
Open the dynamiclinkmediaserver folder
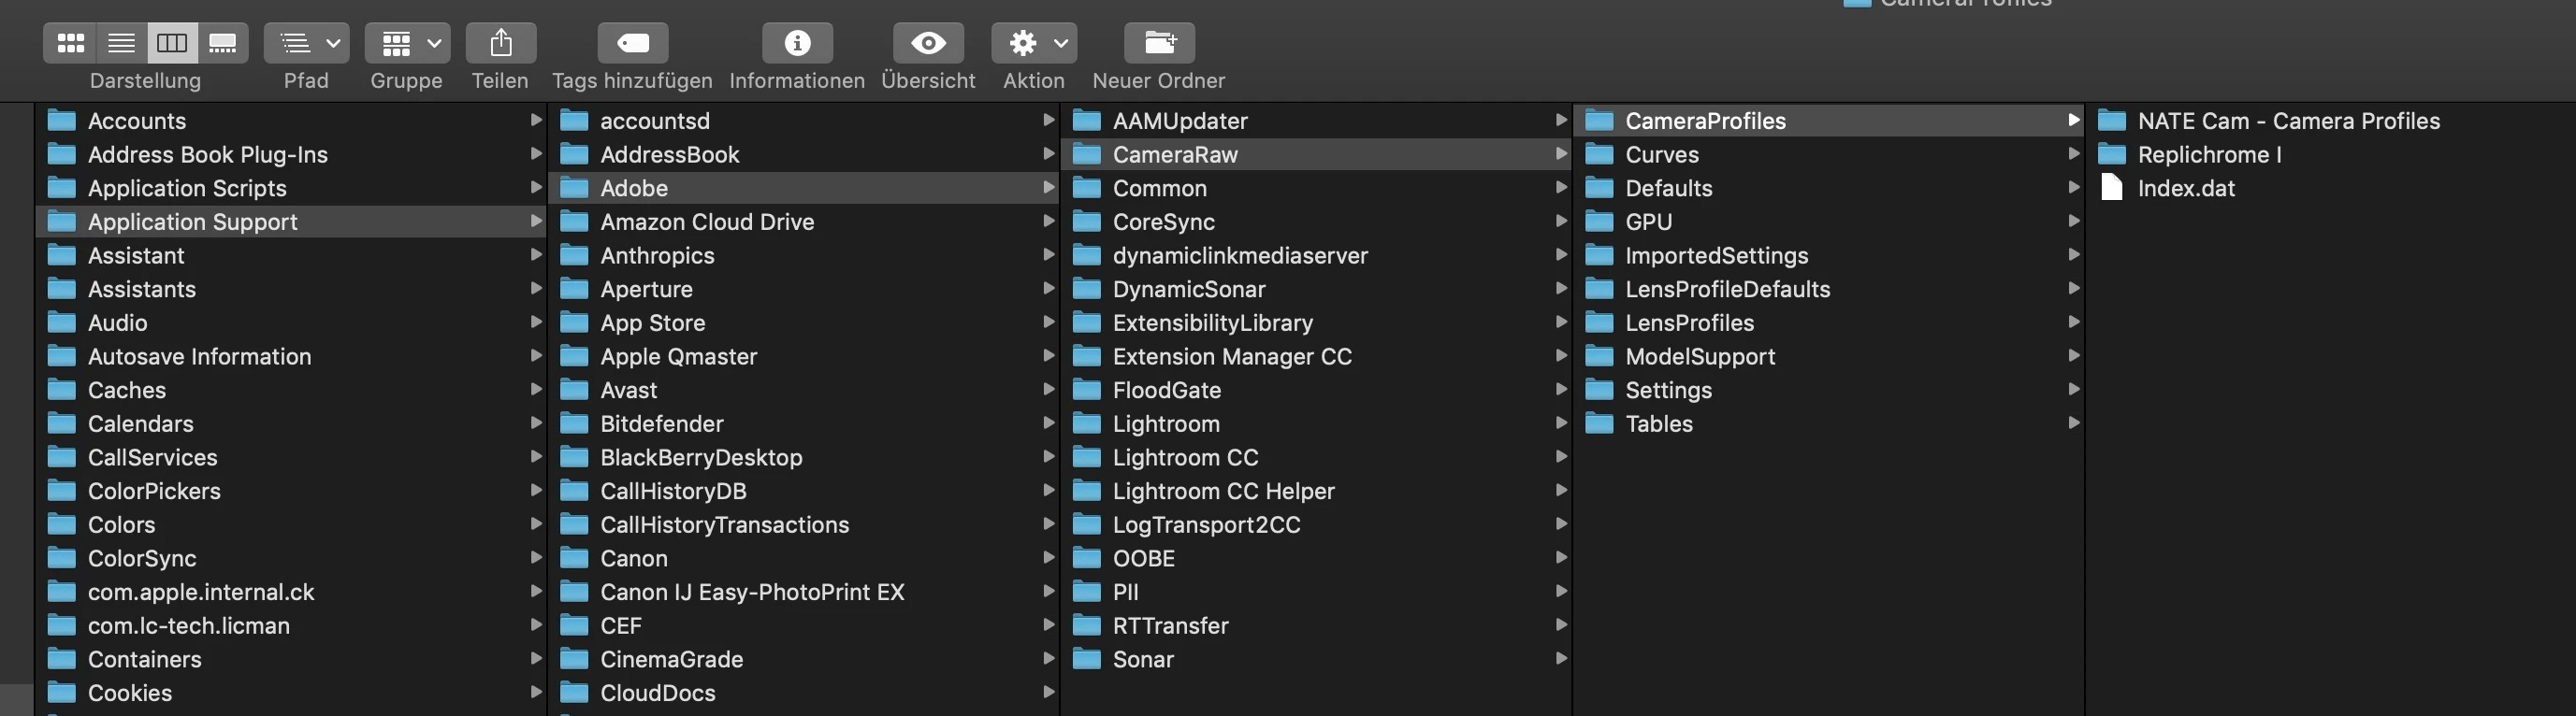tap(1316, 255)
